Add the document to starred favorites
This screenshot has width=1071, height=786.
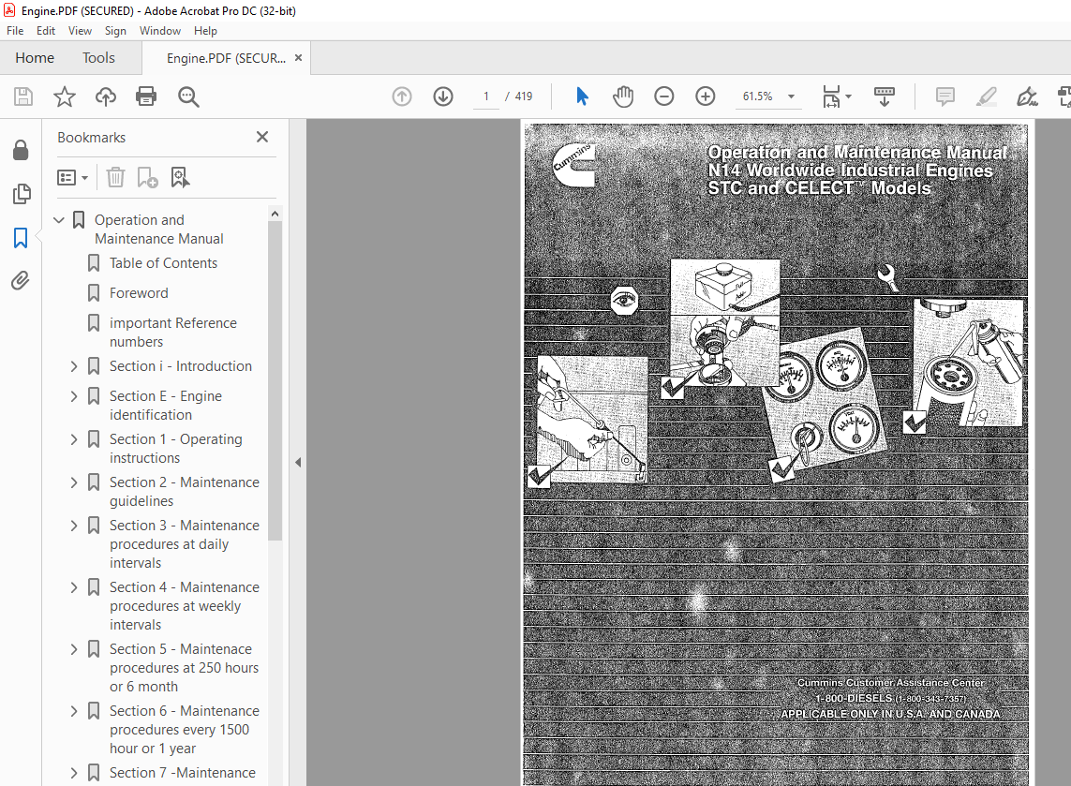[x=65, y=96]
